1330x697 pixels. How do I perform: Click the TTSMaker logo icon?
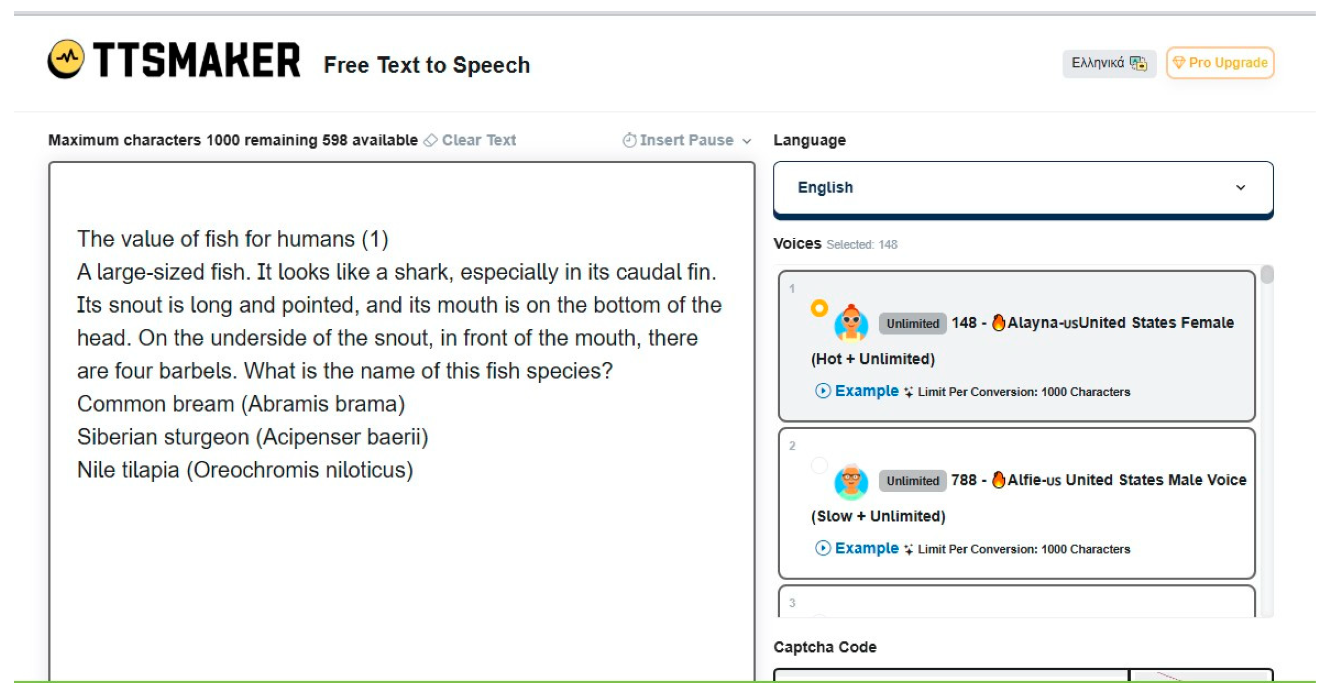coord(66,59)
